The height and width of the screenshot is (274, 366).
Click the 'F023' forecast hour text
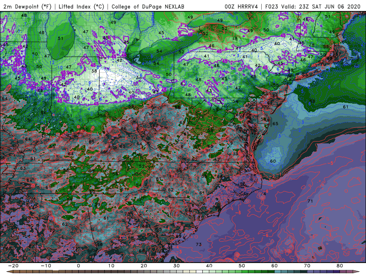click(272, 6)
